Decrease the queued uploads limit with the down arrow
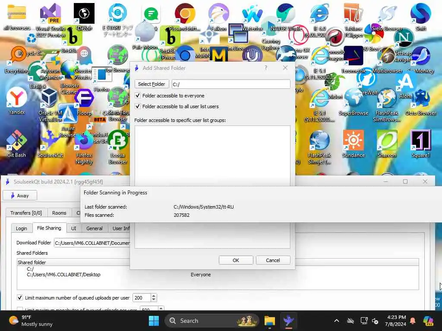This screenshot has height=331, width=442. tap(154, 300)
